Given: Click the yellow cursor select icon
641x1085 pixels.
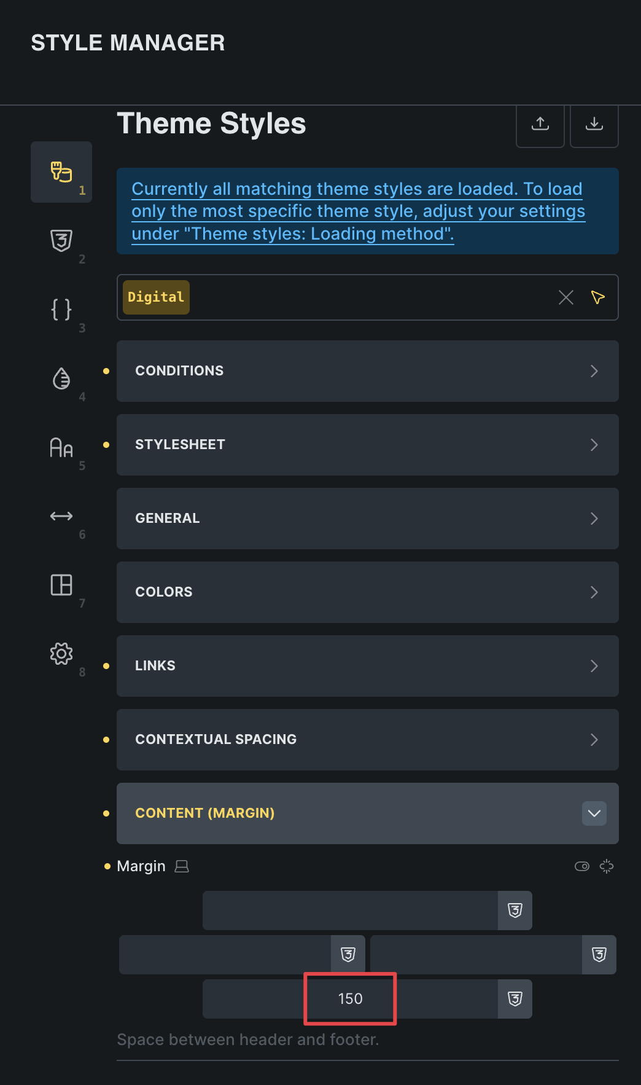Looking at the screenshot, I should (x=598, y=297).
